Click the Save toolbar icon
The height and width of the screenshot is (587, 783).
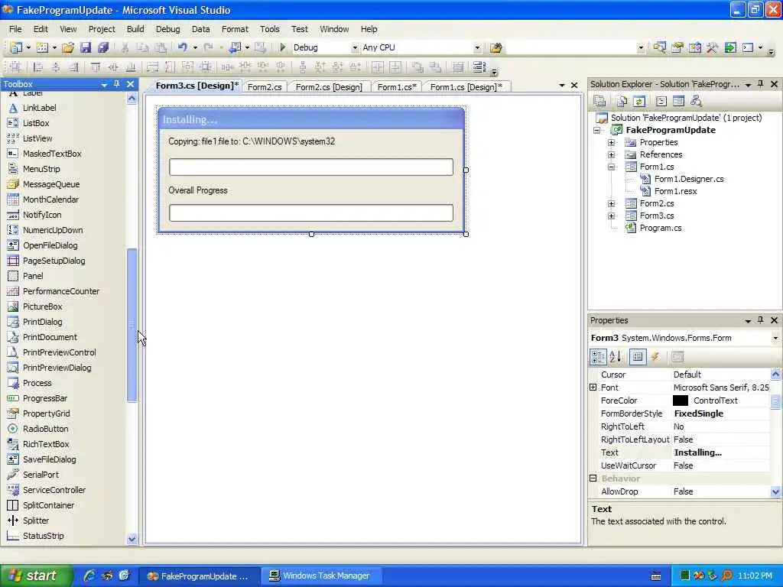pyautogui.click(x=86, y=47)
